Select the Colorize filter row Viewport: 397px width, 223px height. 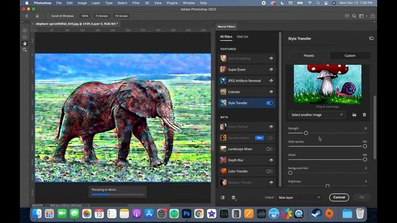coord(247,92)
